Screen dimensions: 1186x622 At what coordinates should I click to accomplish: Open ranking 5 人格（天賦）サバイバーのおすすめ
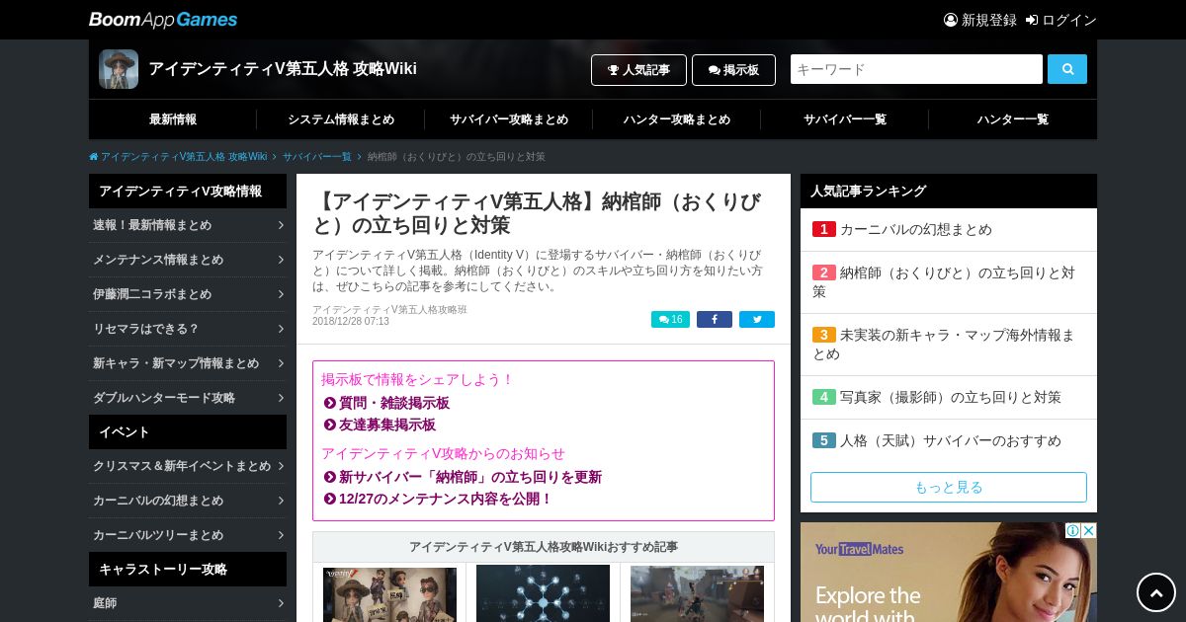949,440
